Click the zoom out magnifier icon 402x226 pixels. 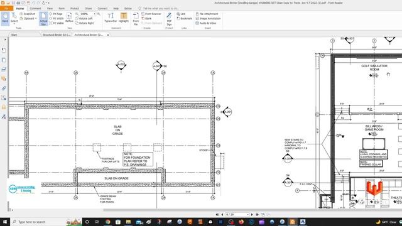pos(77,14)
